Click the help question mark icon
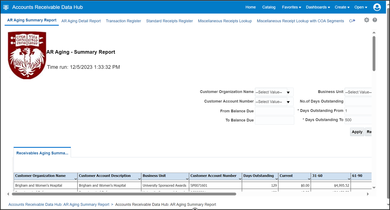This screenshot has width=390, height=210. 375,20
